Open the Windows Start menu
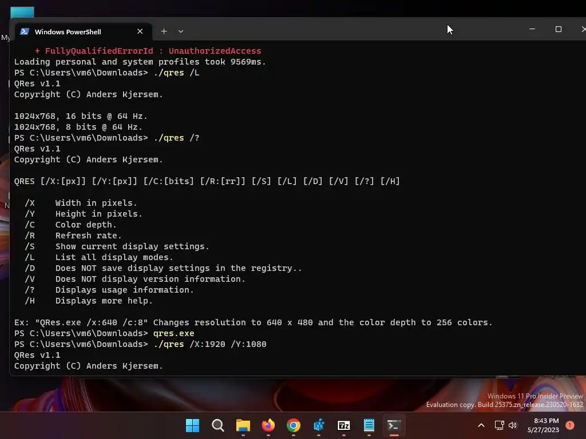Screen dimensions: 586x439 (x=192, y=425)
